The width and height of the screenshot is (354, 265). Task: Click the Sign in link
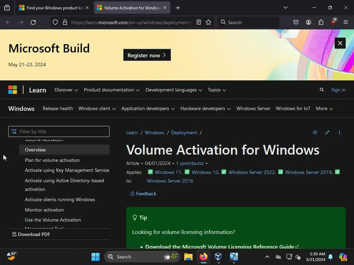tap(338, 90)
